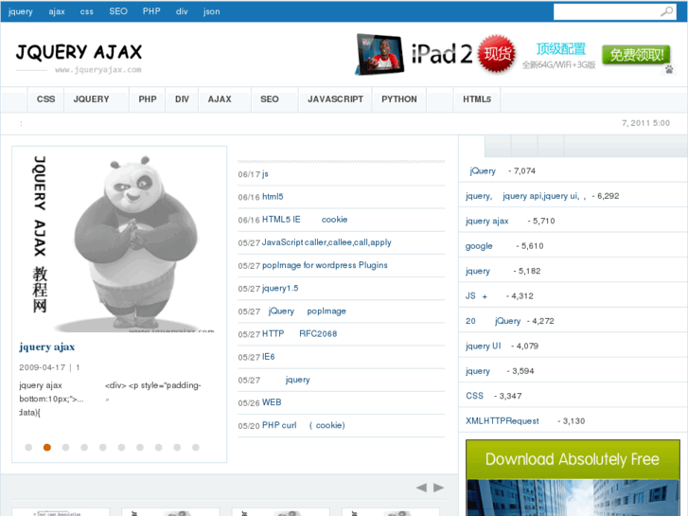The image size is (688, 516).
Task: Open google link with 5,610 views
Action: 479,246
